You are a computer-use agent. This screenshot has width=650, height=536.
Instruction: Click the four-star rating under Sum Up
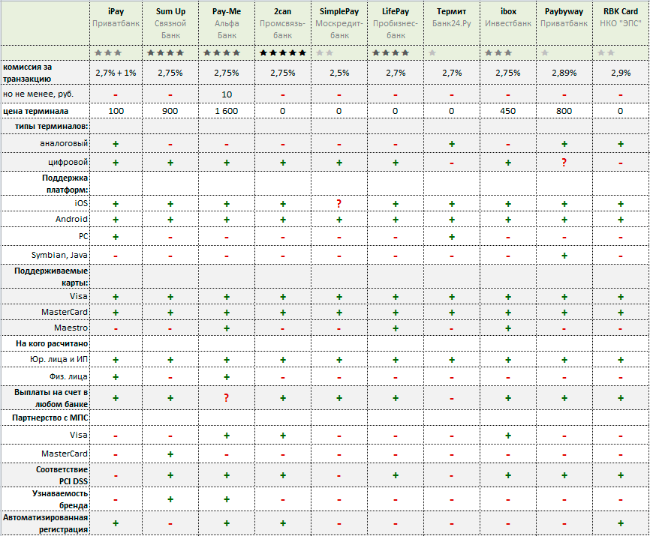tap(165, 52)
